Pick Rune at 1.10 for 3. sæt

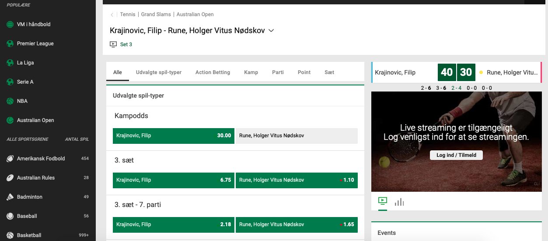pos(297,180)
